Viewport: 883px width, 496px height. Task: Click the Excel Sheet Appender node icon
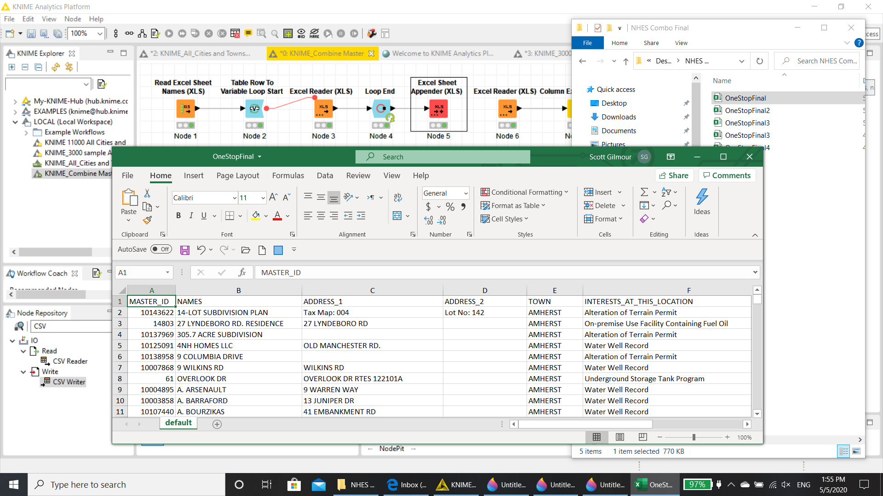pos(438,109)
